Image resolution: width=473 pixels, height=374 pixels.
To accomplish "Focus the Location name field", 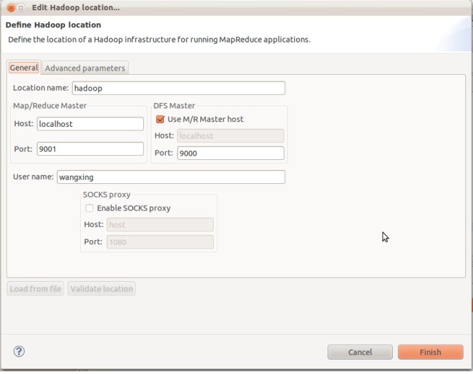I will 179,88.
